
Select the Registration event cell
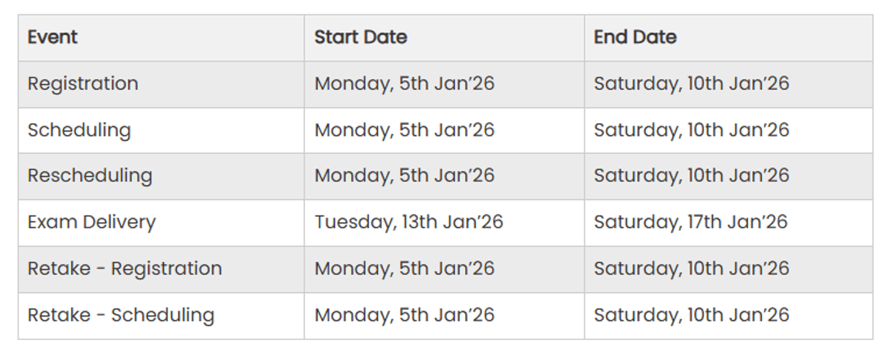pyautogui.click(x=83, y=84)
